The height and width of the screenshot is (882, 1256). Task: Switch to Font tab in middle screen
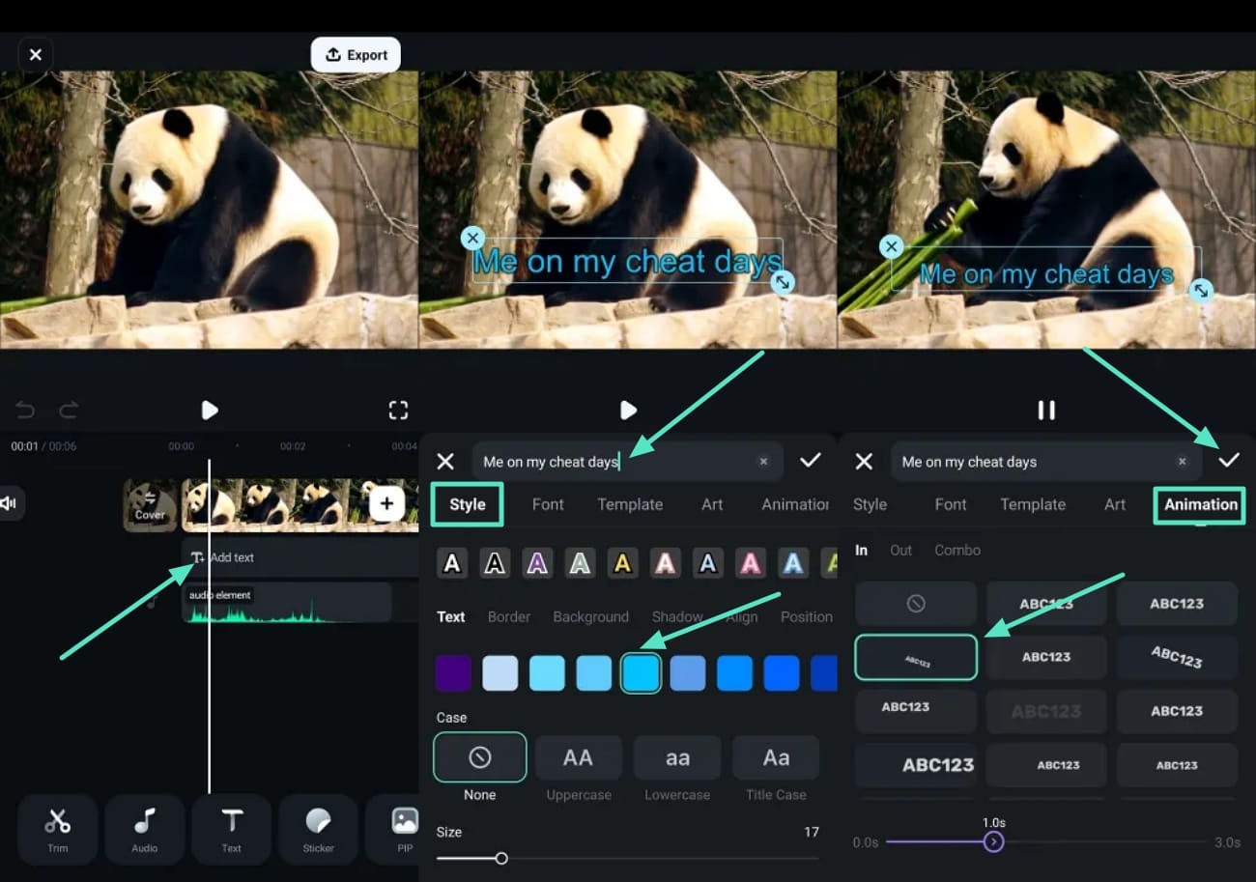coord(548,504)
